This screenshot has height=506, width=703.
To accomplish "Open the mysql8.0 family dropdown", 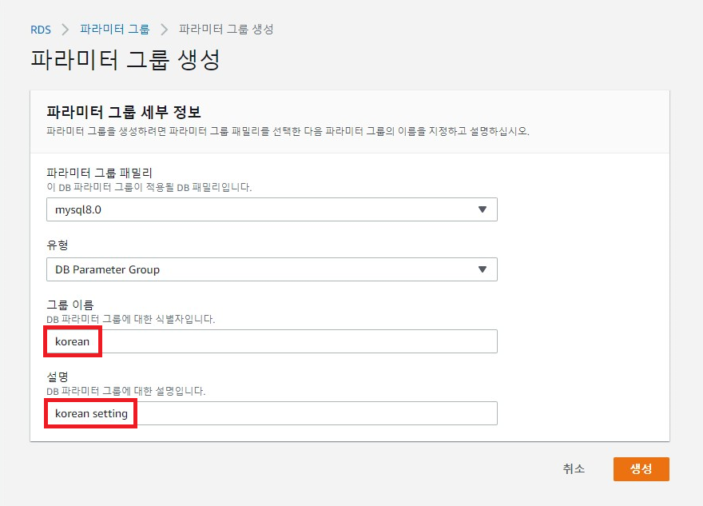I will click(x=272, y=209).
